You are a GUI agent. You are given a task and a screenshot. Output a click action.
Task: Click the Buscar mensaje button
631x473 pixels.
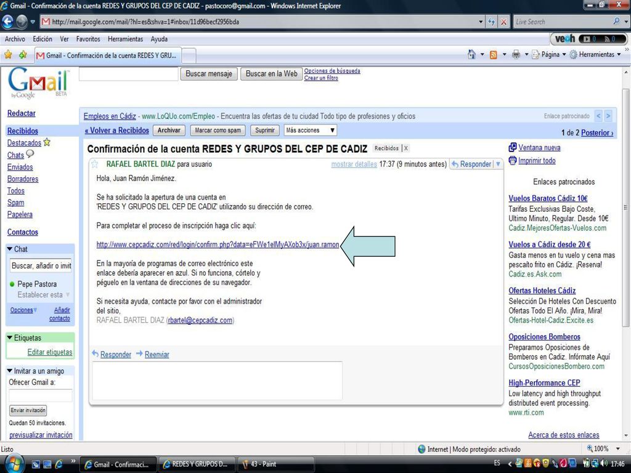(209, 74)
